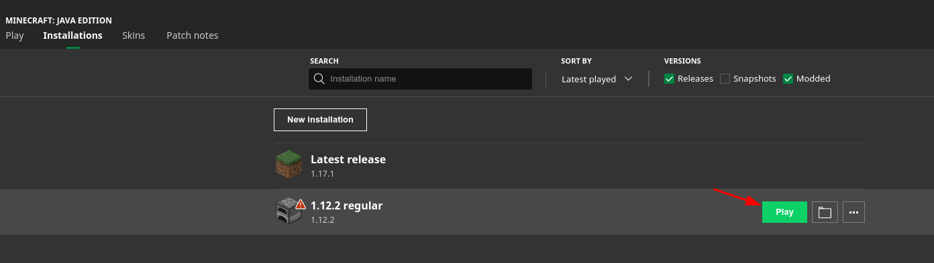
Task: Select the Latest release installation row
Action: click(x=569, y=165)
